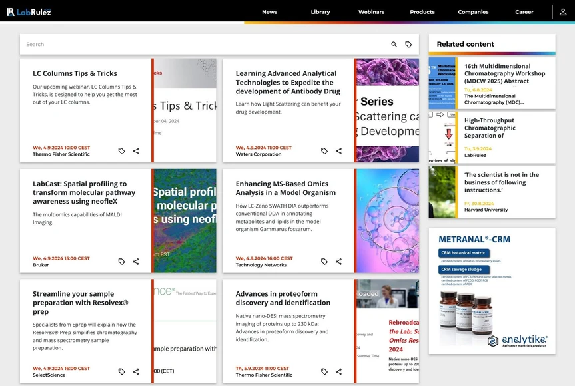Click 'CRM botanical matrix' label in ad
The image size is (575, 386).
(x=464, y=253)
